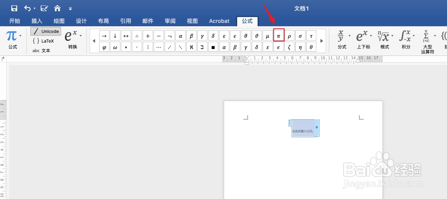The width and height of the screenshot is (447, 199).
Task: Show the previous symbols in the gallery
Action: 94,41
